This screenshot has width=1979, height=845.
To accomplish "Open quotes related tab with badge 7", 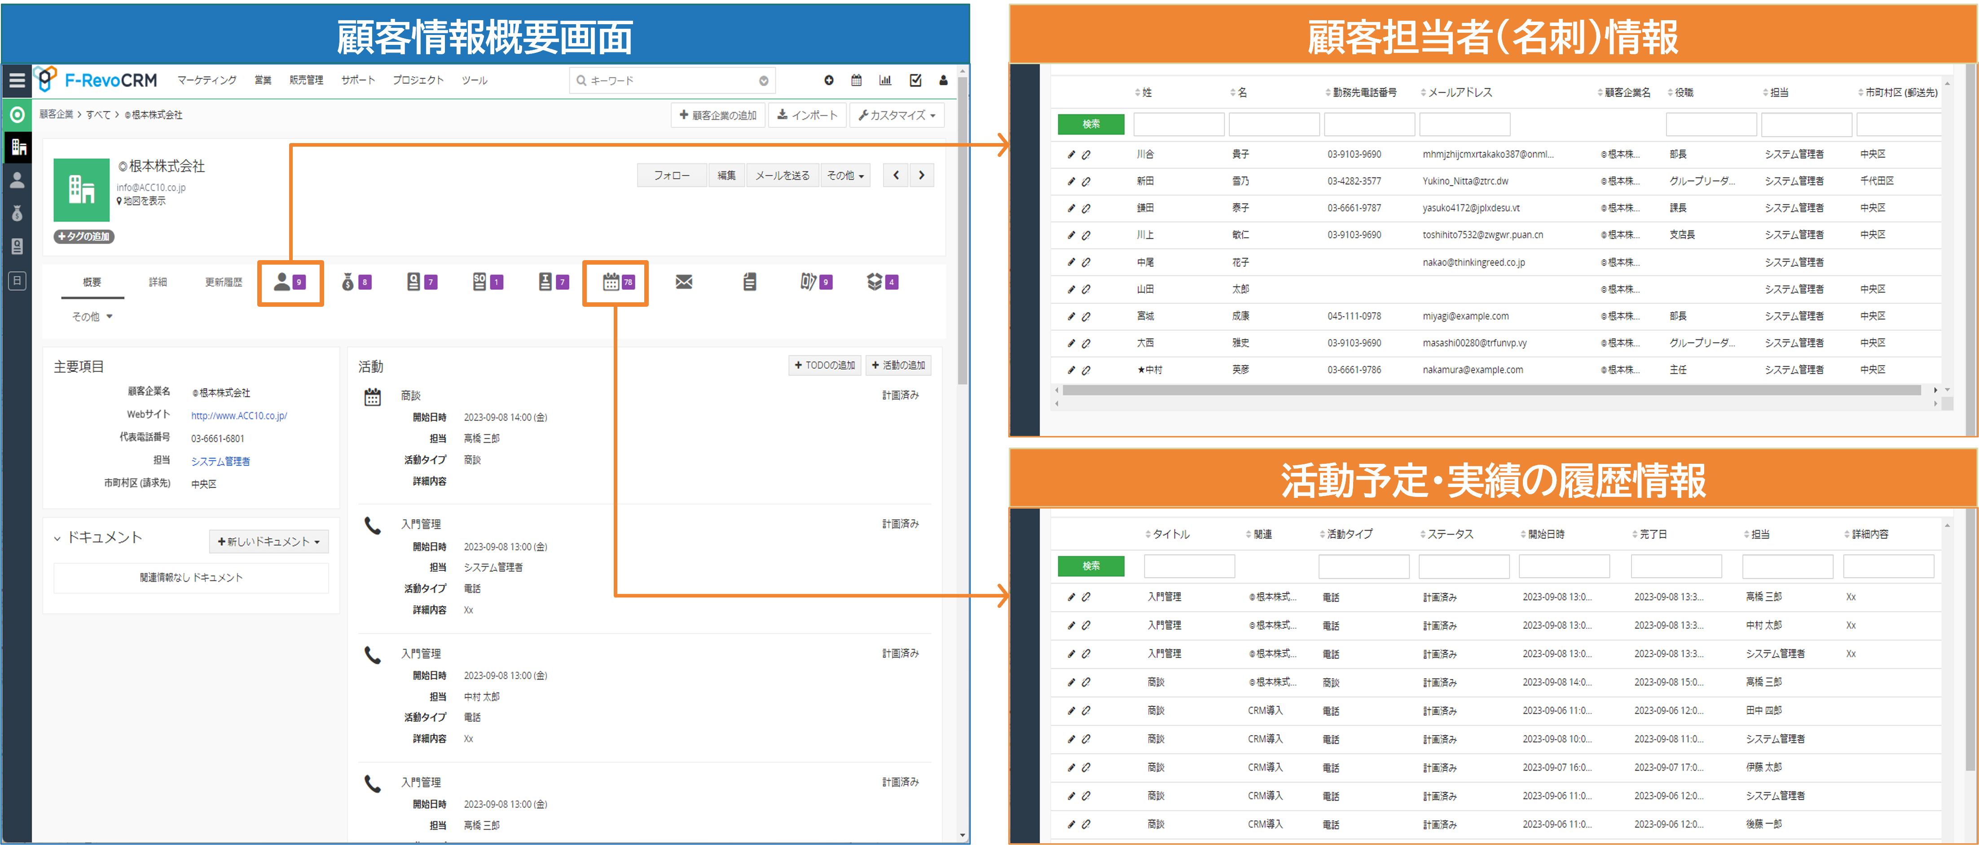I will (x=422, y=283).
